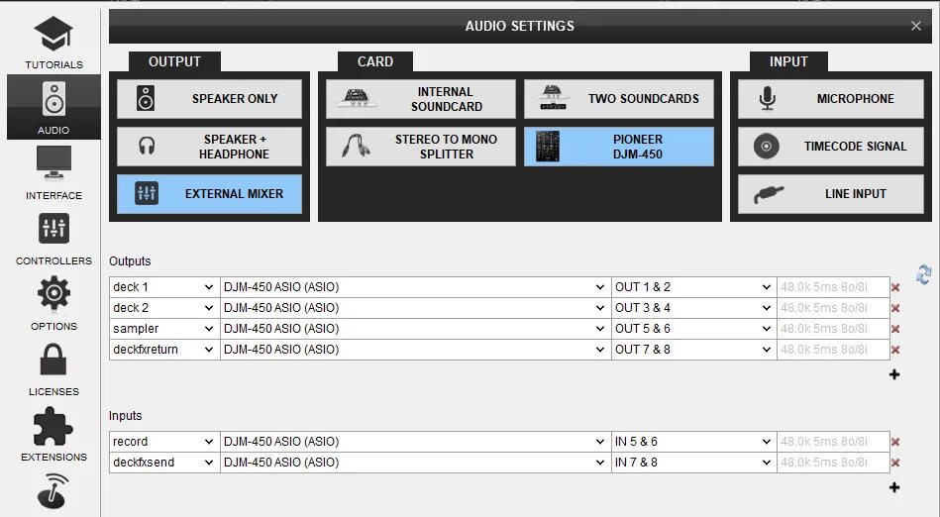Viewport: 940px width, 517px height.
Task: Open the deckfxsend source dropdown
Action: (164, 463)
